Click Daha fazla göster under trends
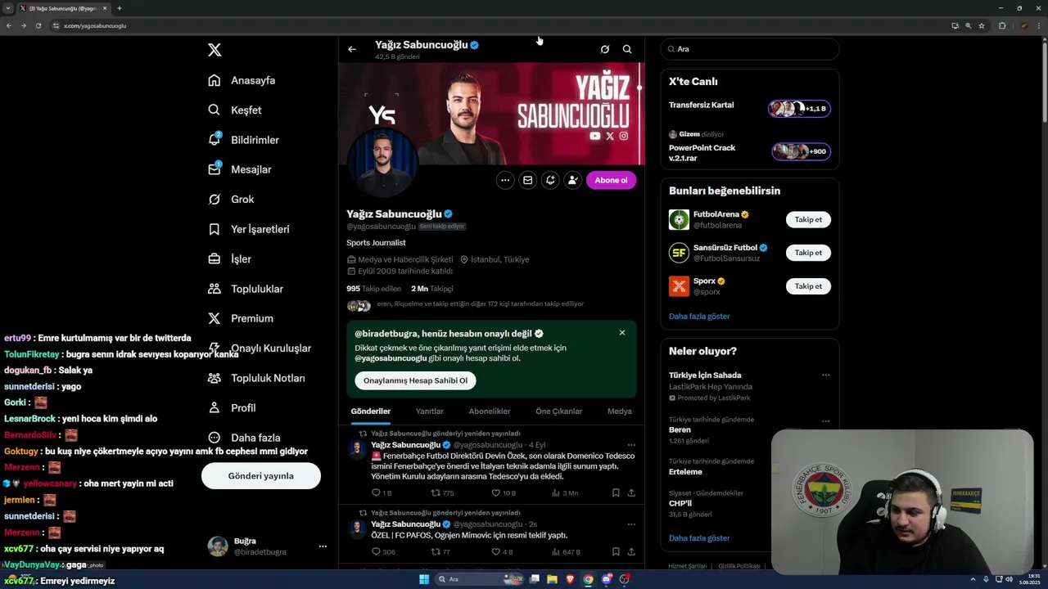Viewport: 1048px width, 589px height. click(x=699, y=538)
